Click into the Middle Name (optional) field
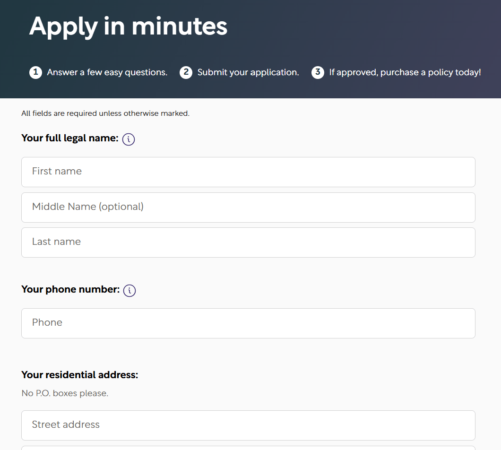 pyautogui.click(x=248, y=208)
